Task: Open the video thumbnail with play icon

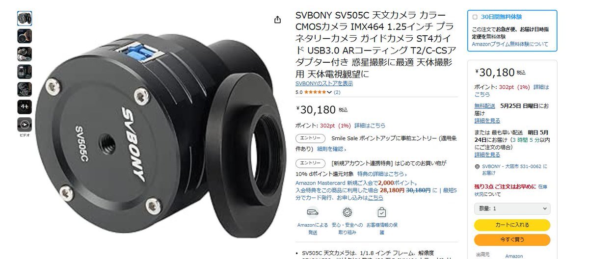Action: 25,124
